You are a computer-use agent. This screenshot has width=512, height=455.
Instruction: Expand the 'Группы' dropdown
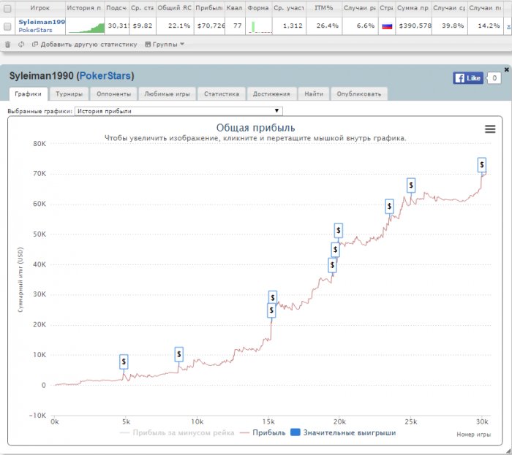pyautogui.click(x=165, y=44)
